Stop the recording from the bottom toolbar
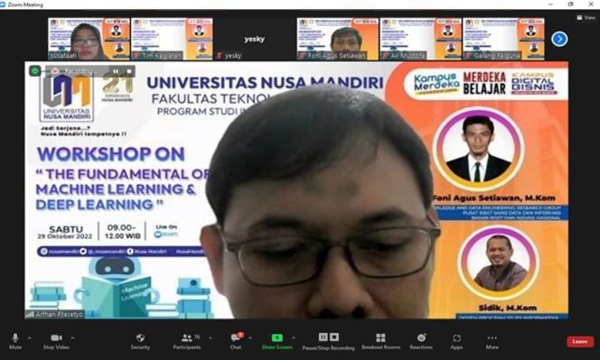The width and height of the screenshot is (600, 360). pyautogui.click(x=334, y=337)
